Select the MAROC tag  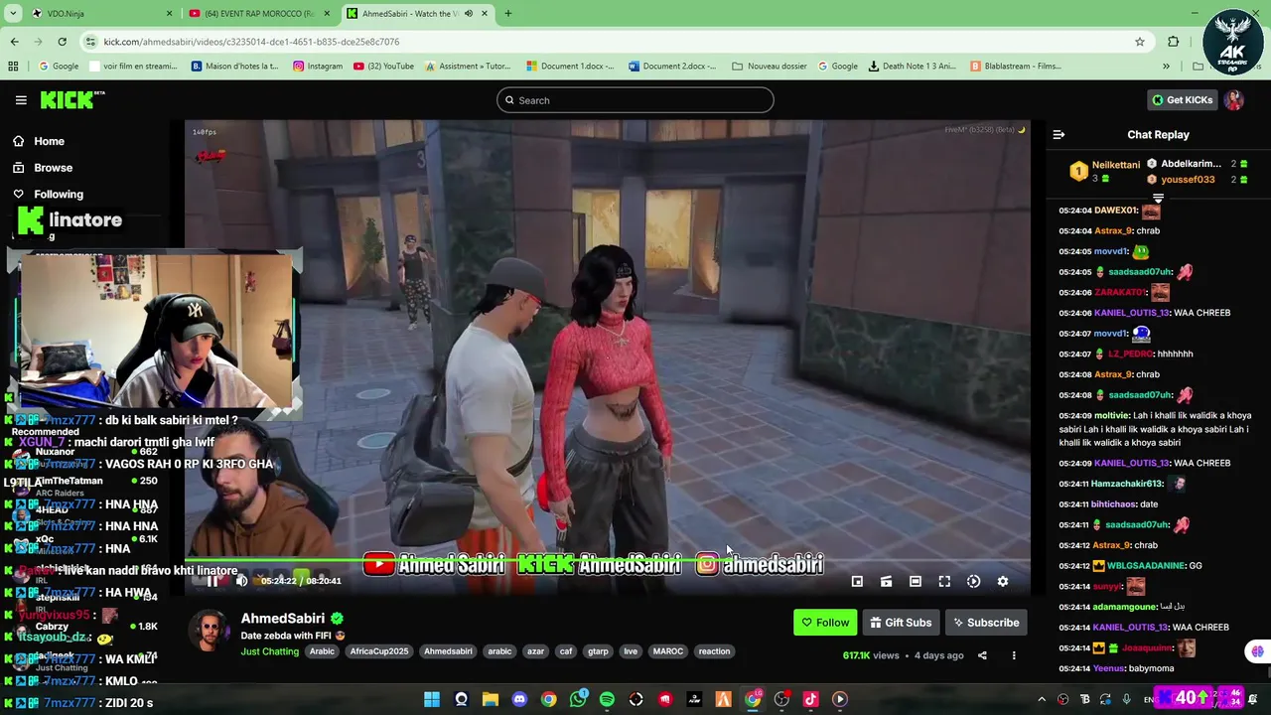click(667, 651)
